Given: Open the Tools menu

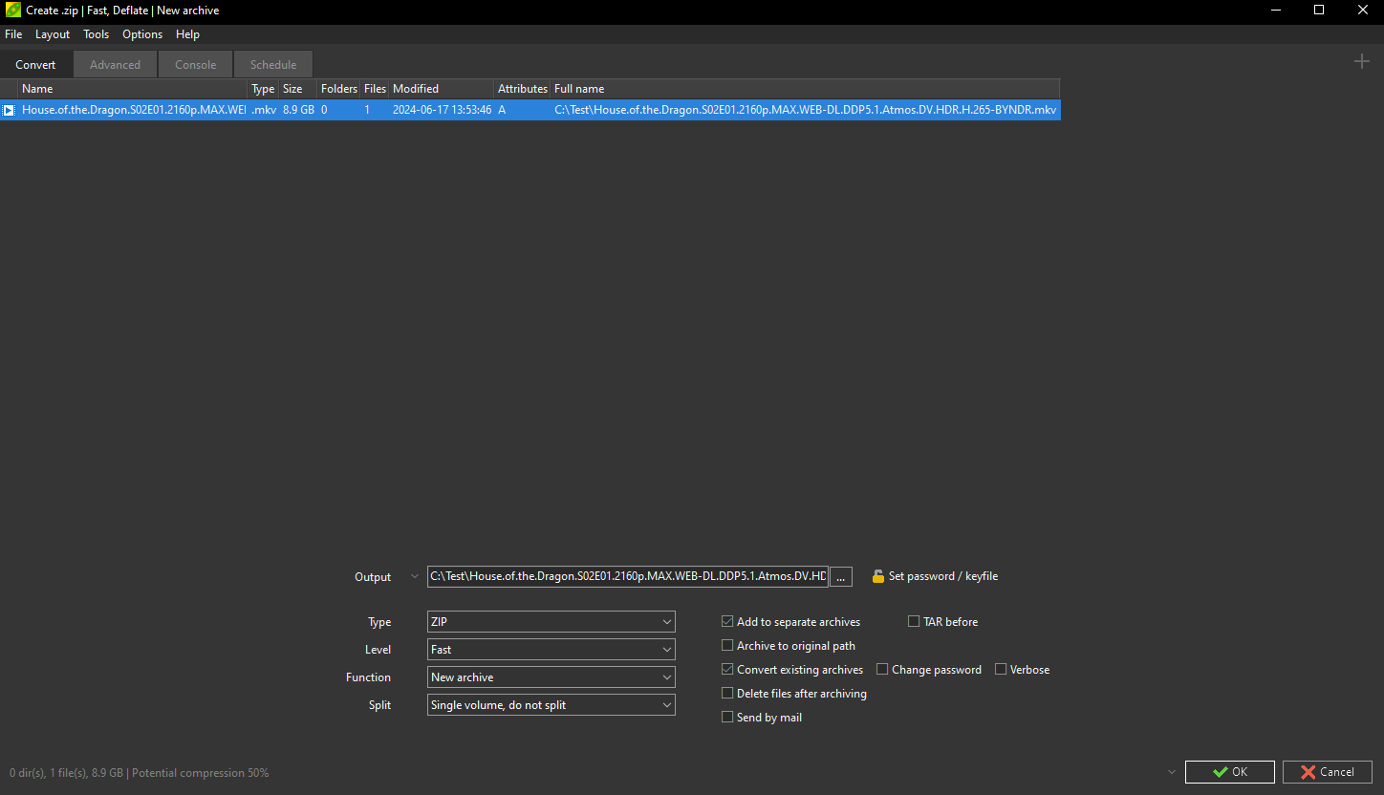Looking at the screenshot, I should [97, 34].
